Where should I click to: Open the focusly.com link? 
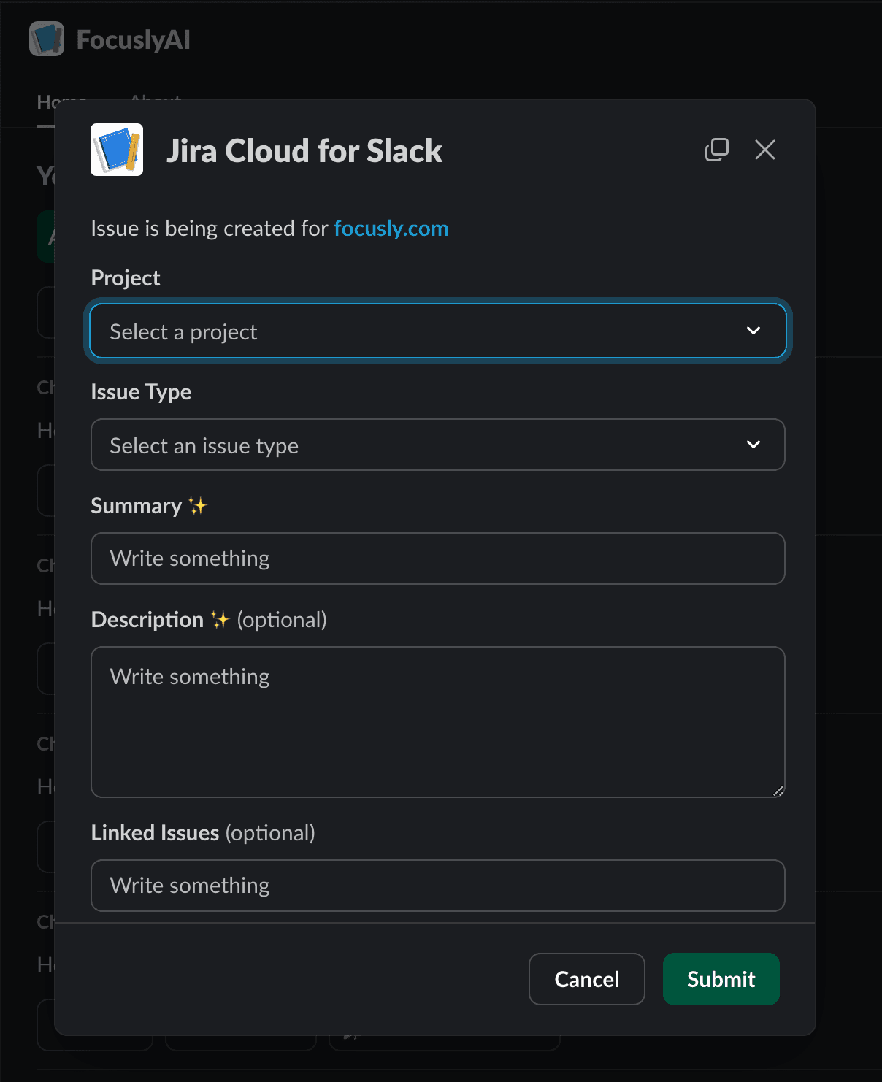[391, 229]
